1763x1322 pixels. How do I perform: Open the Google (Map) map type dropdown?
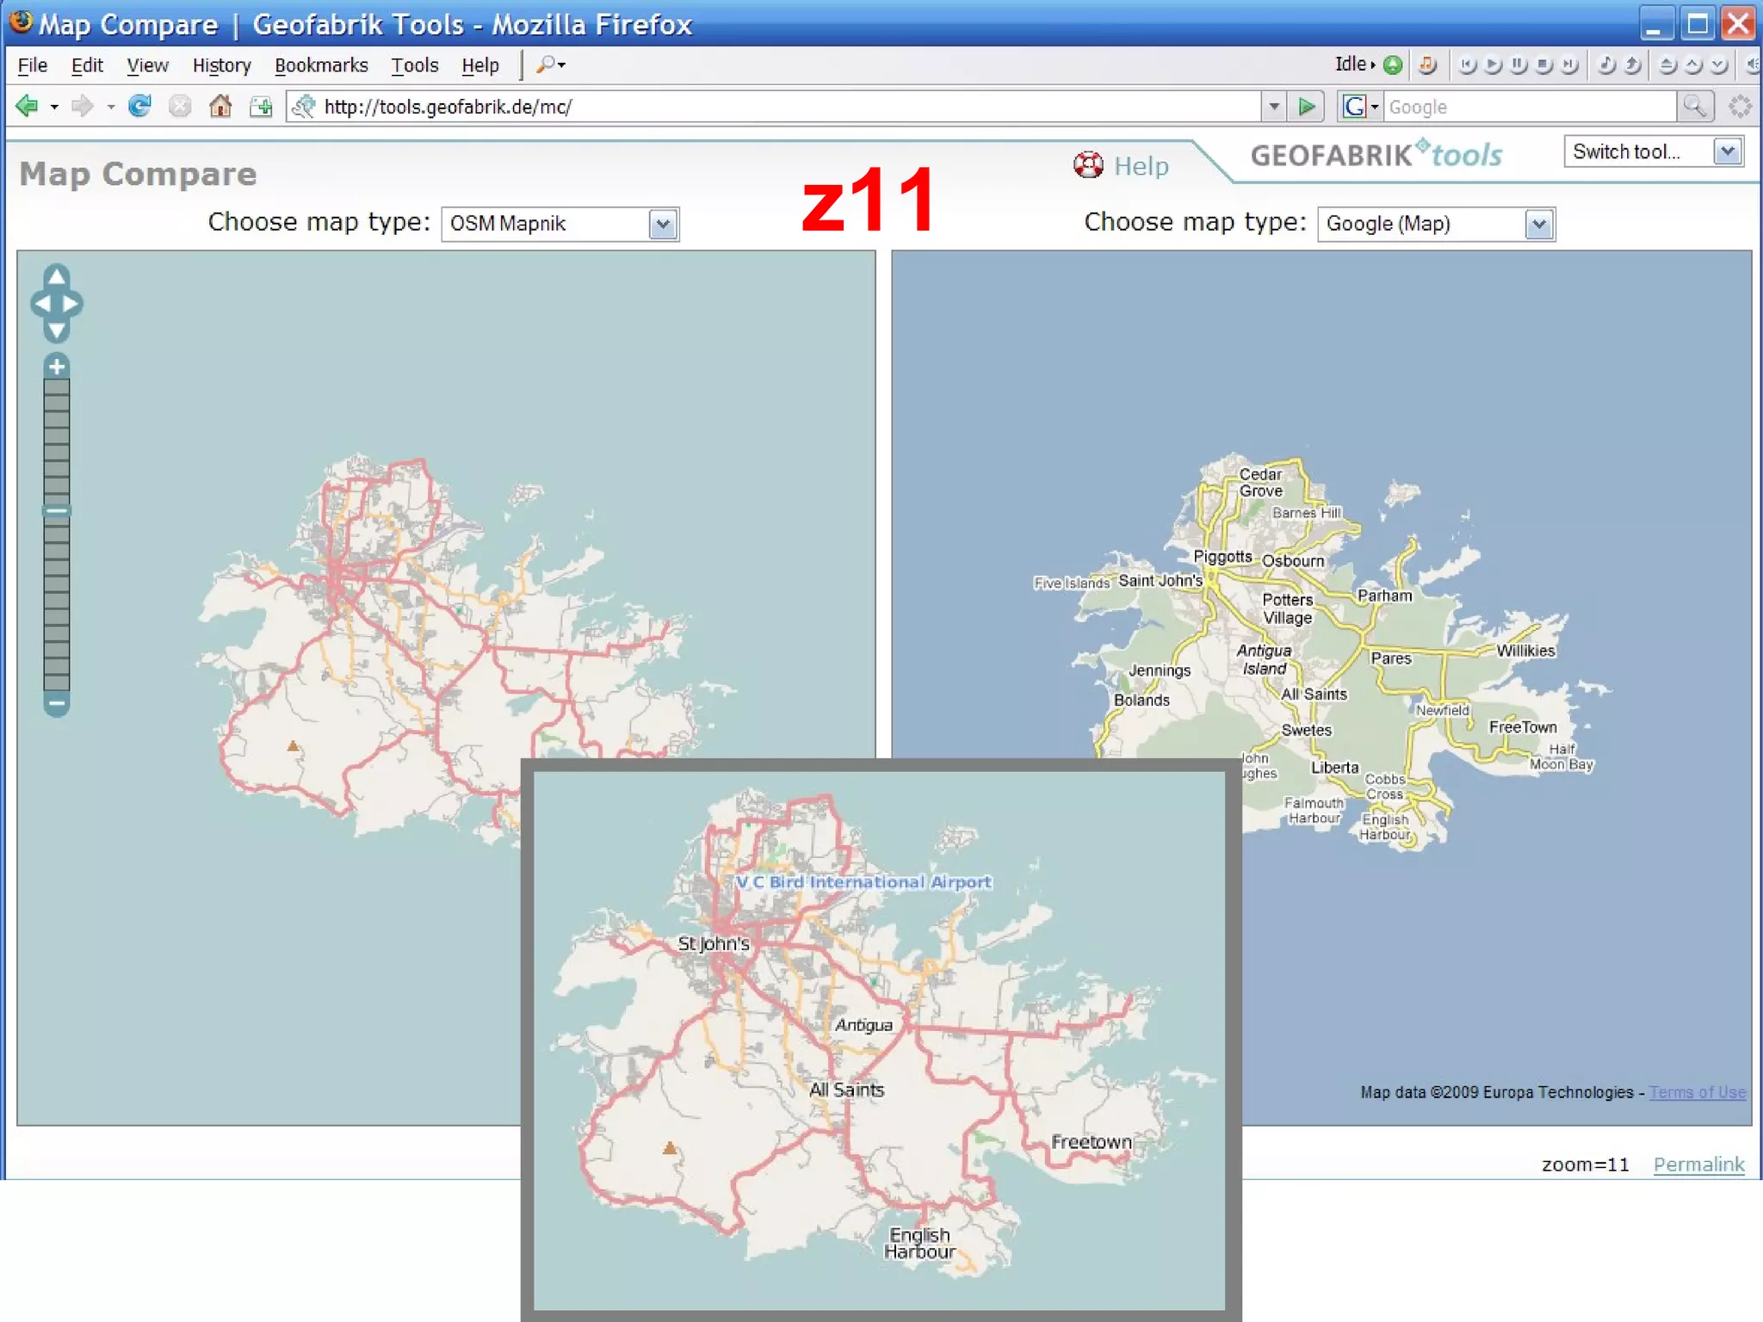coord(1538,225)
